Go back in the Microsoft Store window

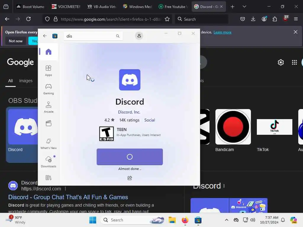click(45, 36)
